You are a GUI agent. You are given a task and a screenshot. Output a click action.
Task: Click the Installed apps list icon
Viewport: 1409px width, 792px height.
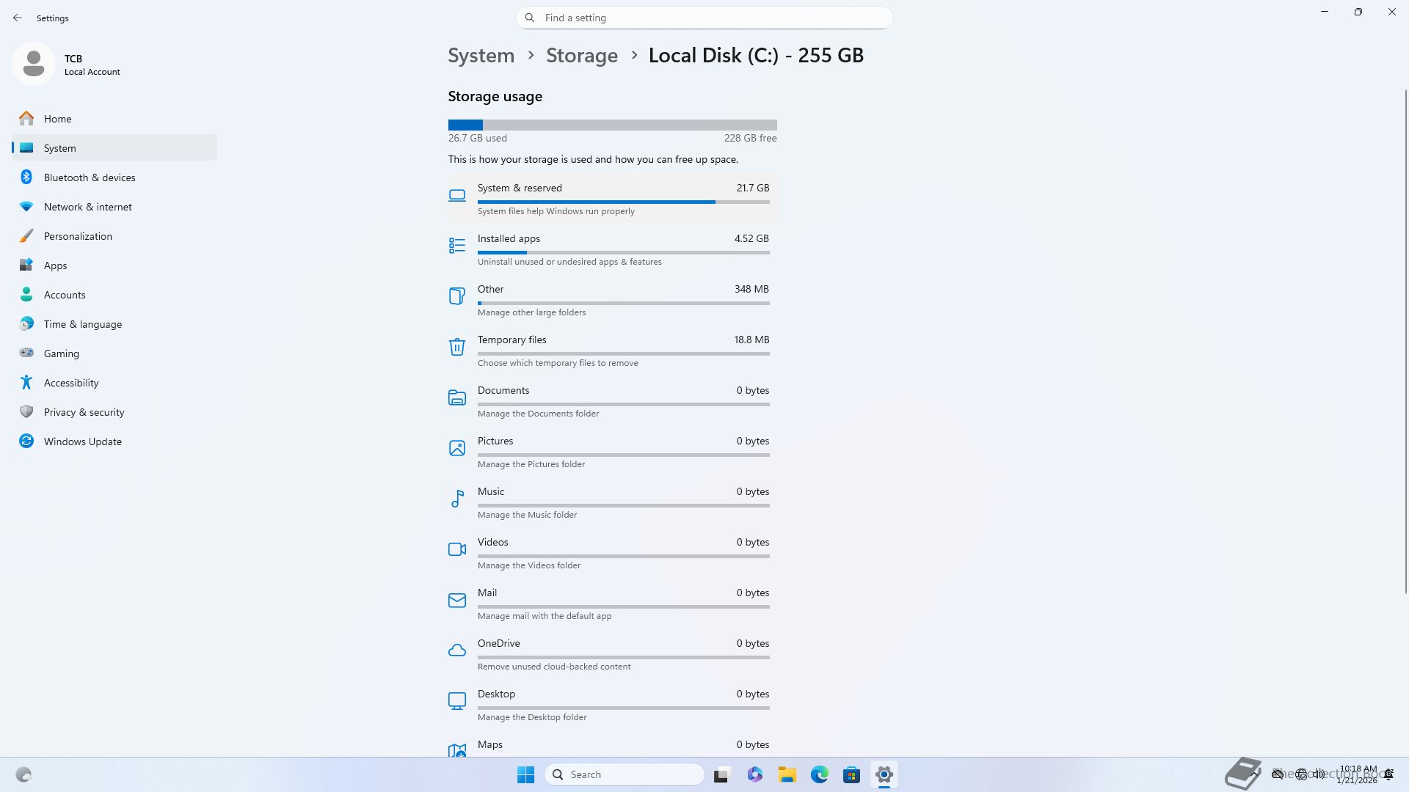[456, 246]
